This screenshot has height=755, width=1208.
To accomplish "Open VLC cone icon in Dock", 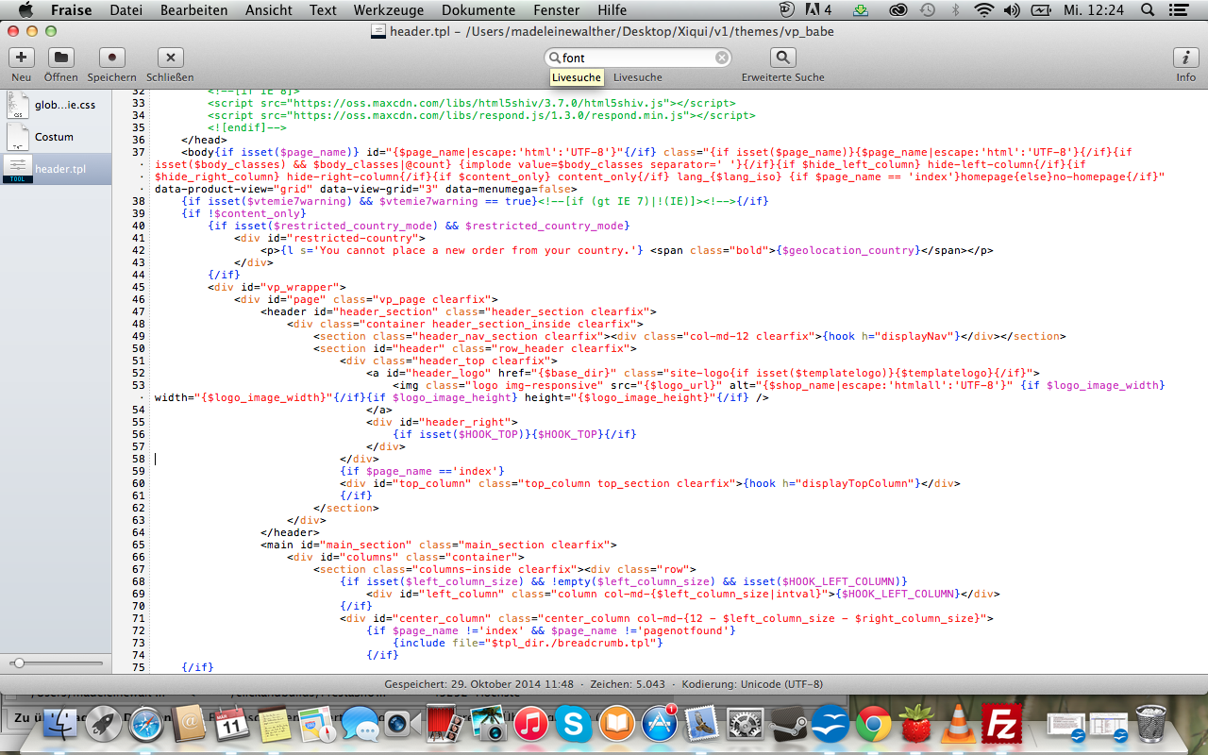I will (959, 724).
